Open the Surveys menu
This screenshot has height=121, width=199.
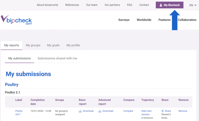click(x=124, y=20)
